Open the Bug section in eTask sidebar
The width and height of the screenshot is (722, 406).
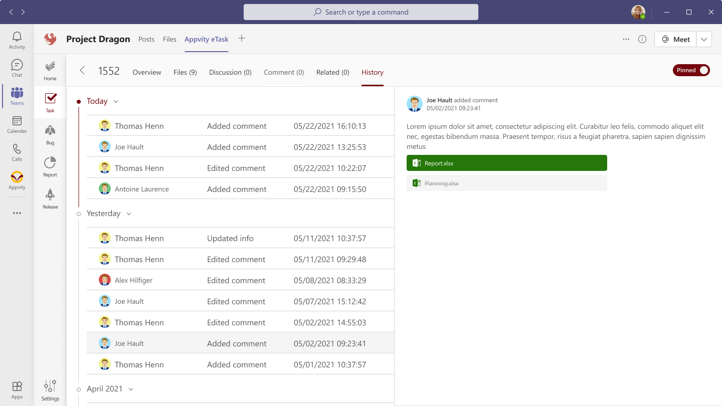(50, 133)
